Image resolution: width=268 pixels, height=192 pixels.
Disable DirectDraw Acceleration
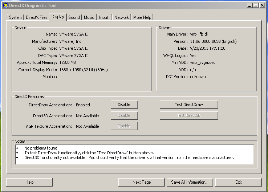124,105
